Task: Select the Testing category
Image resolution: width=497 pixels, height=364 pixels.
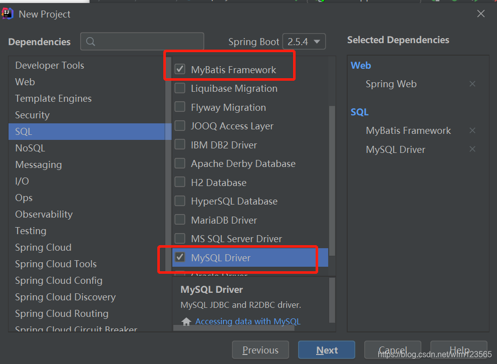Action: click(x=90, y=231)
